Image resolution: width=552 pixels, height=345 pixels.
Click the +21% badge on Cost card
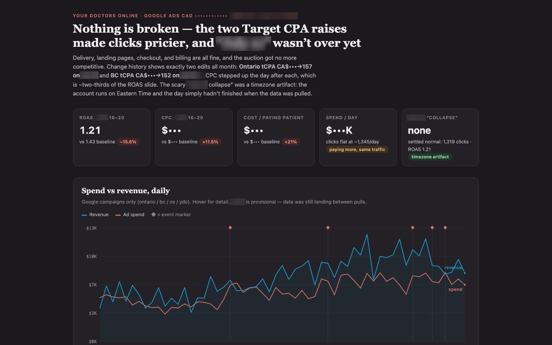click(291, 142)
